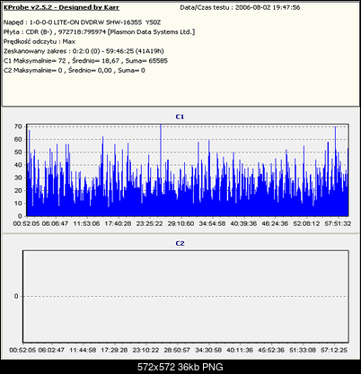The height and width of the screenshot is (374, 361).
Task: Click the C1 Maksymalnie= 72 statistics line
Action: (85, 61)
